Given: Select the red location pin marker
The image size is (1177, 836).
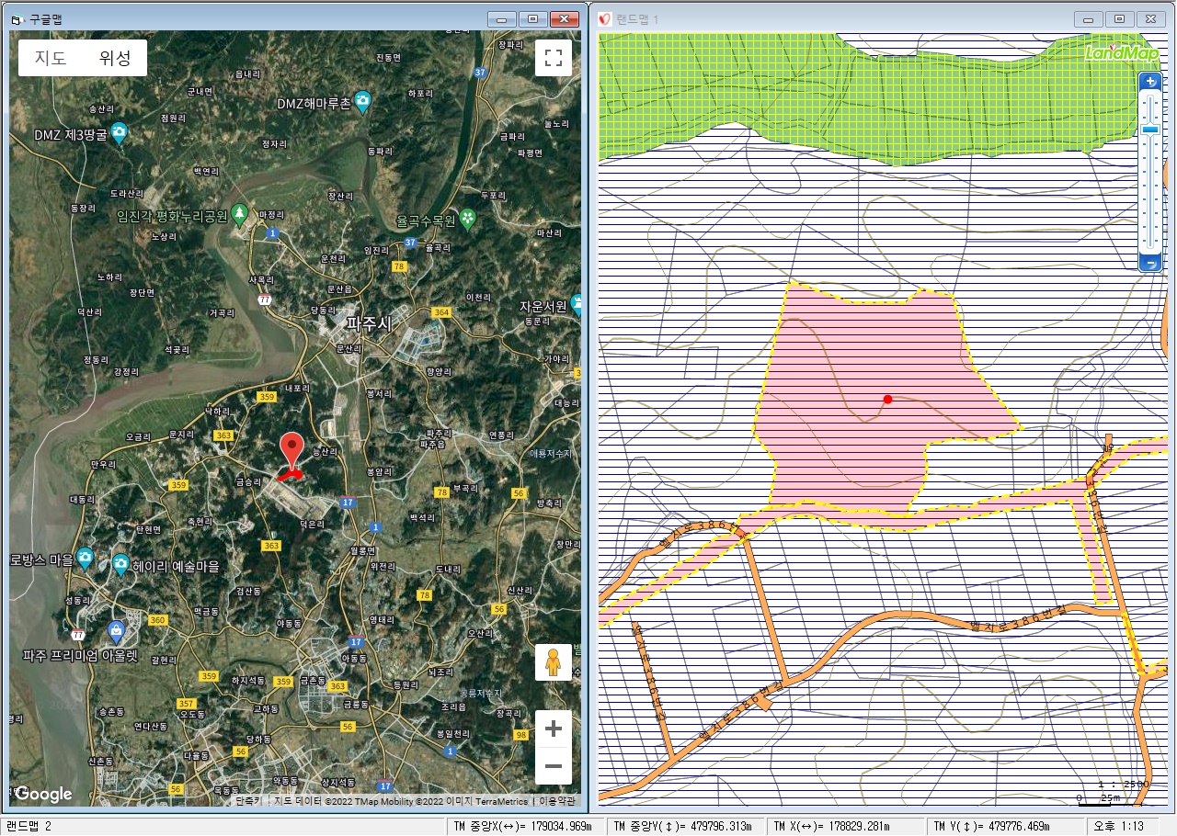Looking at the screenshot, I should click(x=291, y=452).
